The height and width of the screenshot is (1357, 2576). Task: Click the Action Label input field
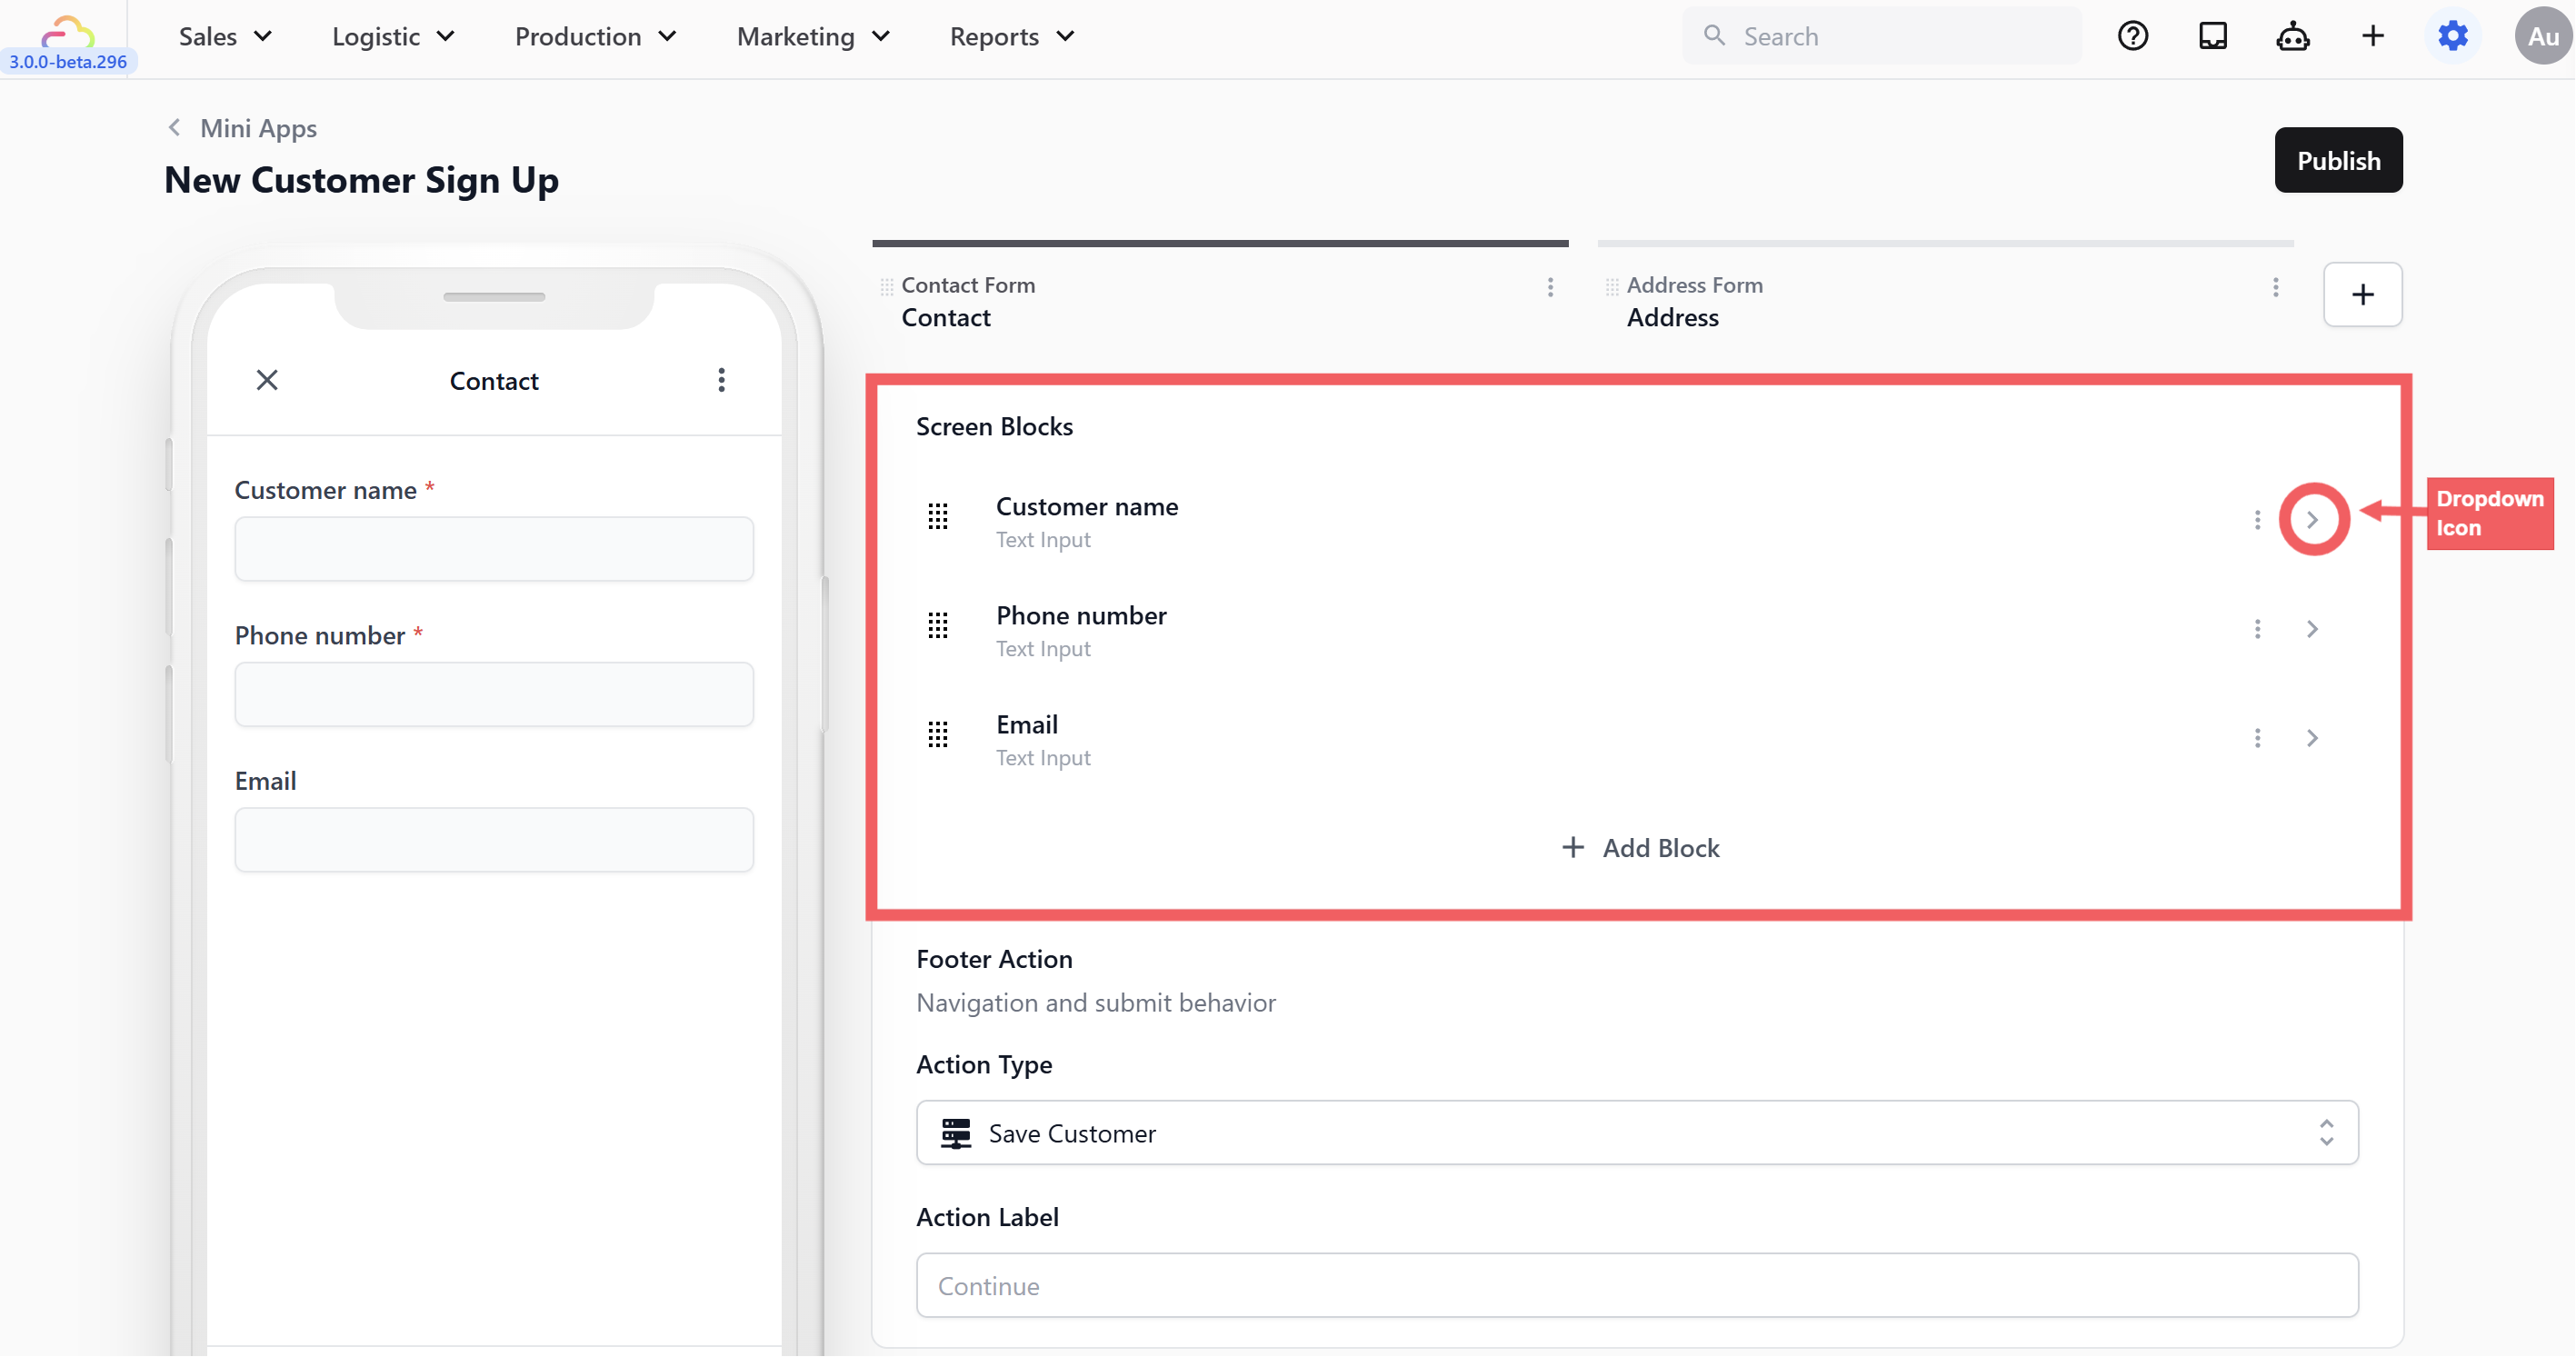point(1636,1285)
